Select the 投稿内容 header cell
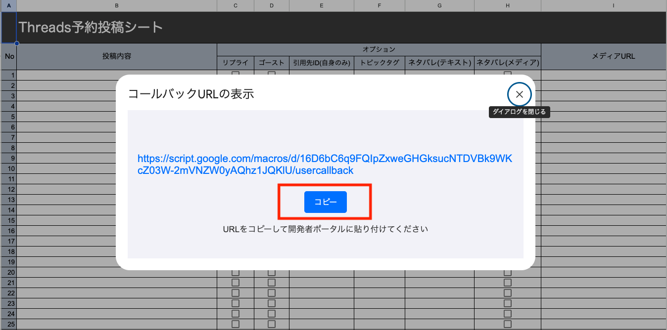 [x=116, y=56]
